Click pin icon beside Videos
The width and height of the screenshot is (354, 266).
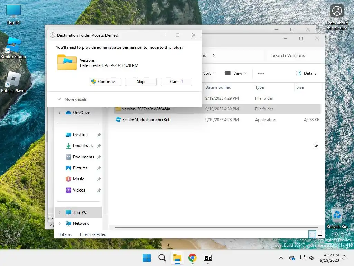pyautogui.click(x=99, y=190)
